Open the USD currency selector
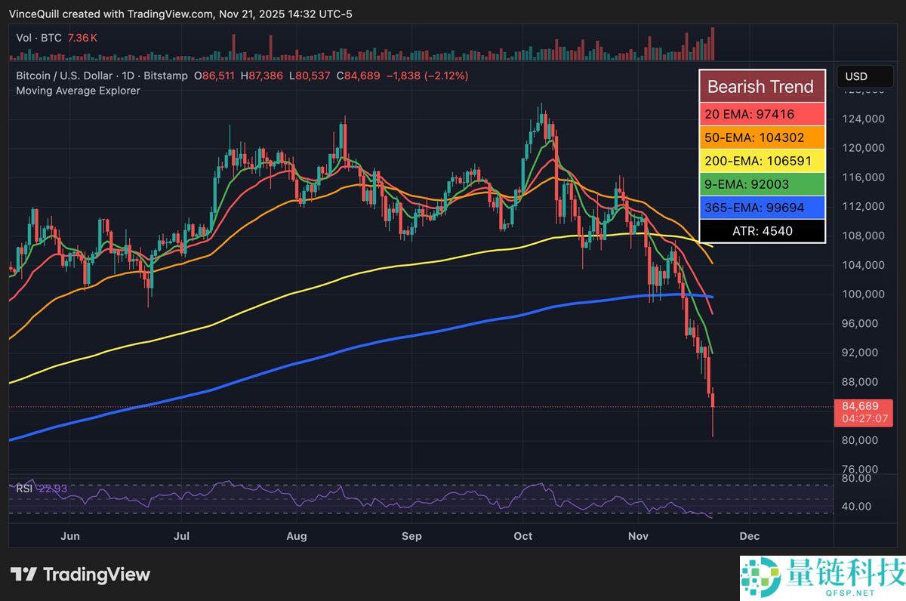906x601 pixels. point(865,76)
